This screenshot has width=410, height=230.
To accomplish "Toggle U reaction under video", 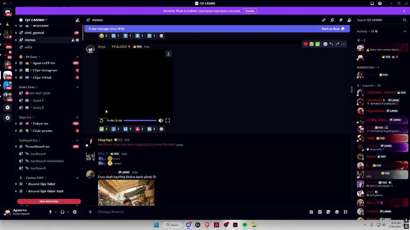I will tap(127, 129).
